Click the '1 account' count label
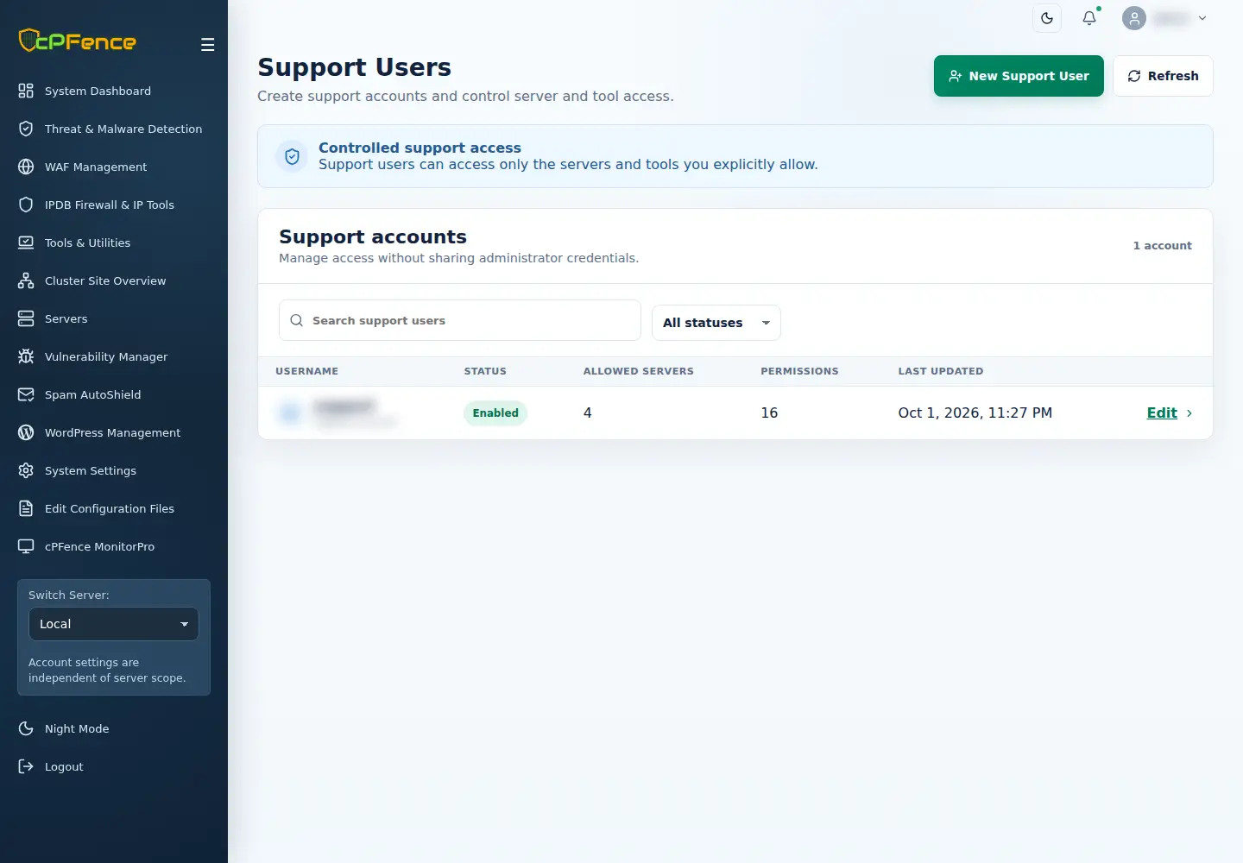Screen dimensions: 1243x863 [1162, 246]
